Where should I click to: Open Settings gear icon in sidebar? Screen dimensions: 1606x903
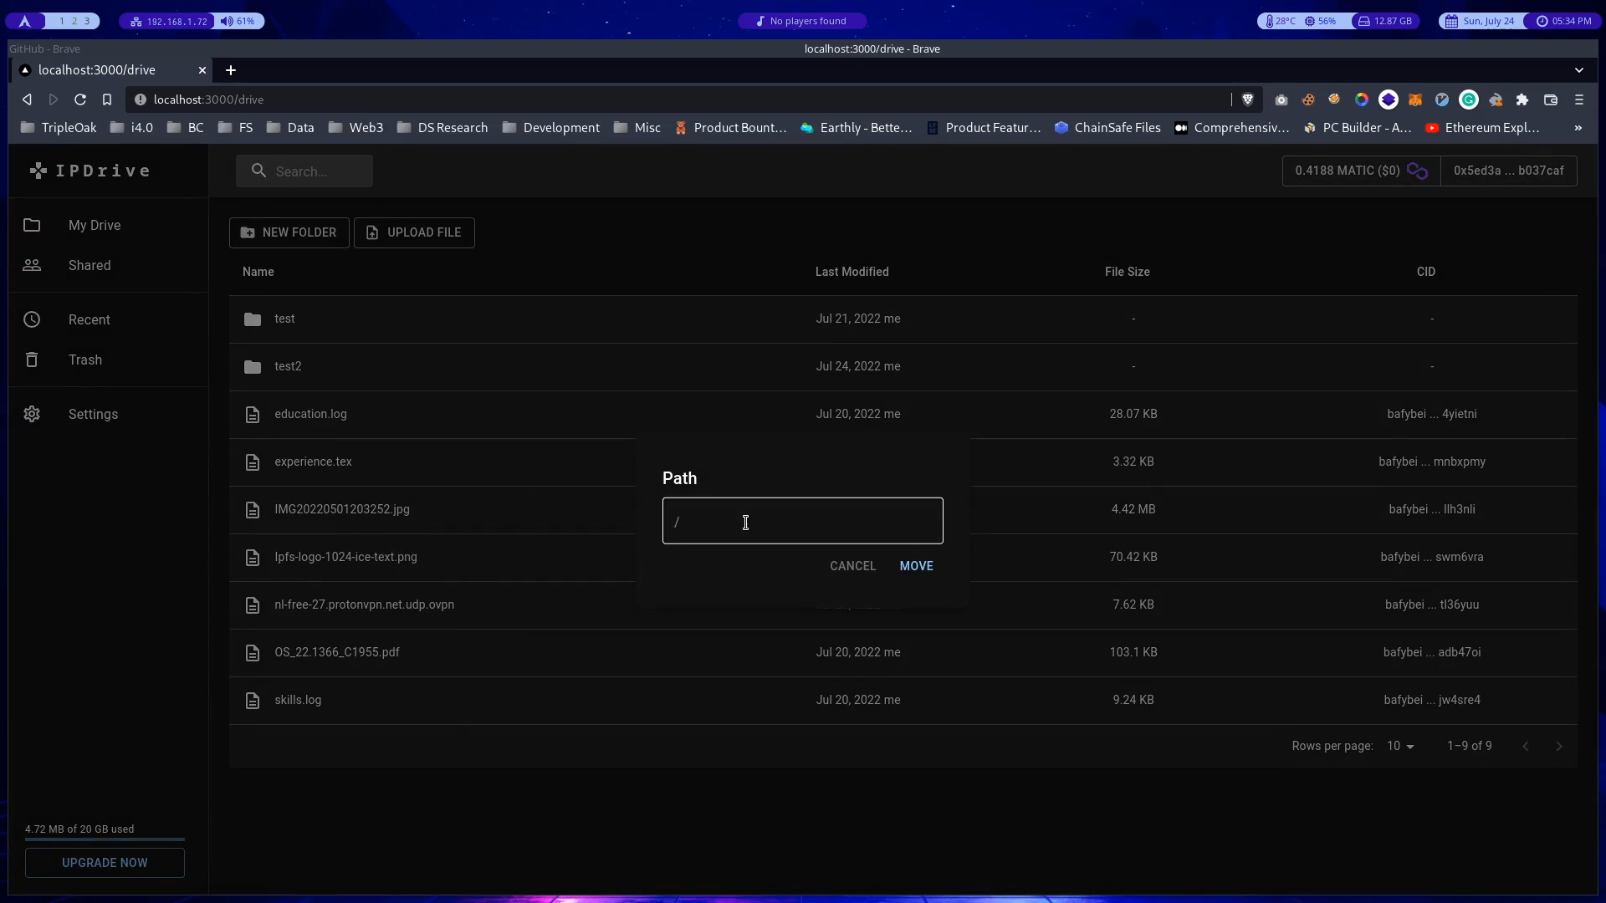32,414
